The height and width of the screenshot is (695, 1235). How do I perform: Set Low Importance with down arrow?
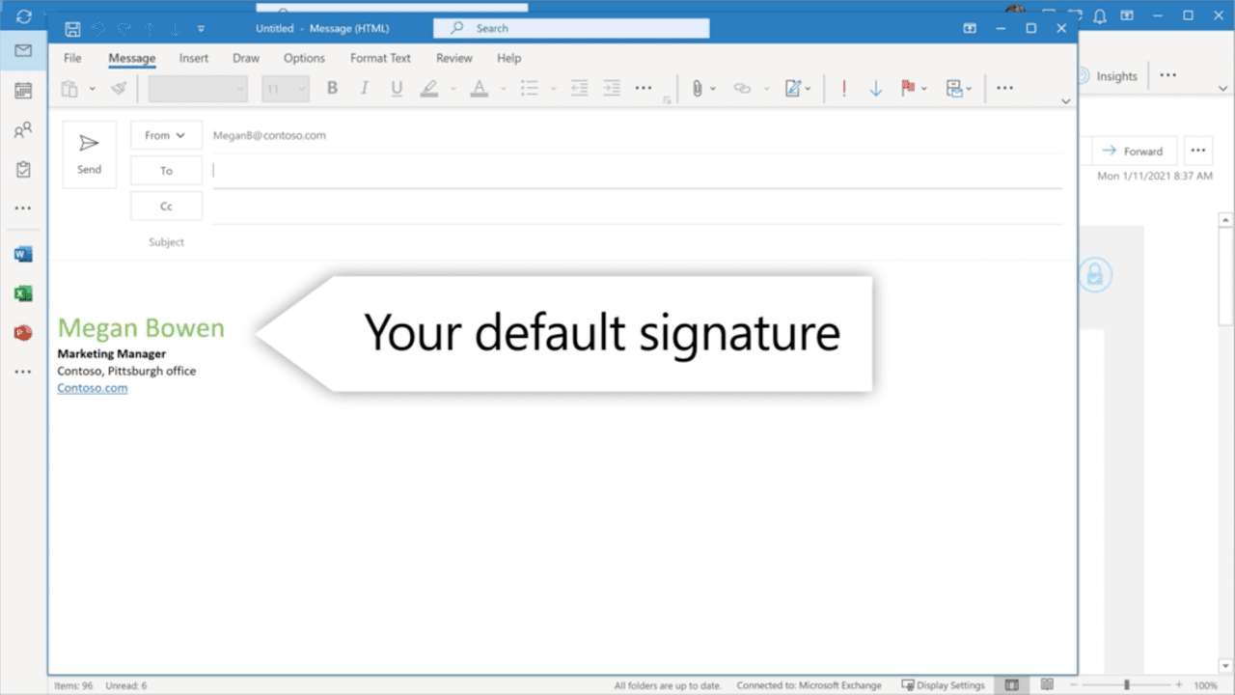click(876, 88)
